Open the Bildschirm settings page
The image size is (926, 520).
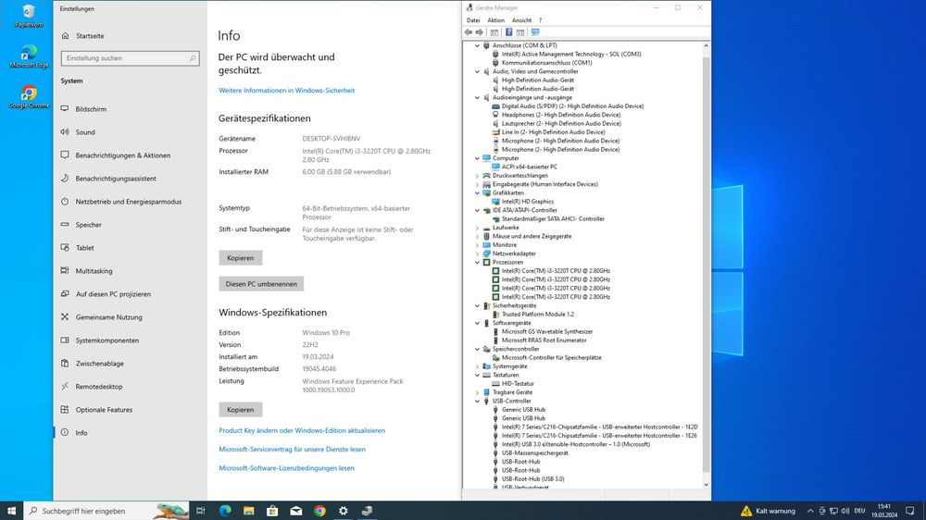coord(91,109)
